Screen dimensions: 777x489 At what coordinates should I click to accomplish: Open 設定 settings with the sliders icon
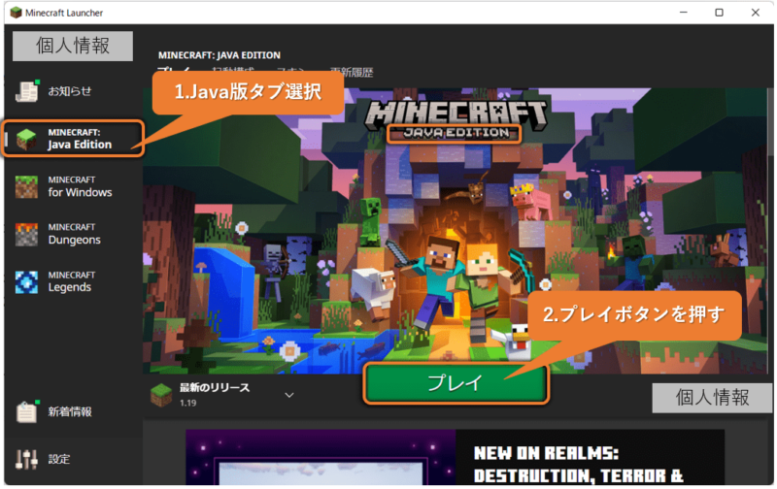coord(45,460)
